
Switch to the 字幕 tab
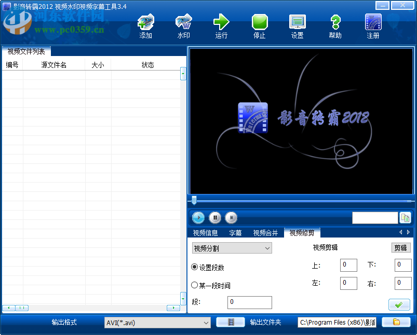(x=235, y=232)
